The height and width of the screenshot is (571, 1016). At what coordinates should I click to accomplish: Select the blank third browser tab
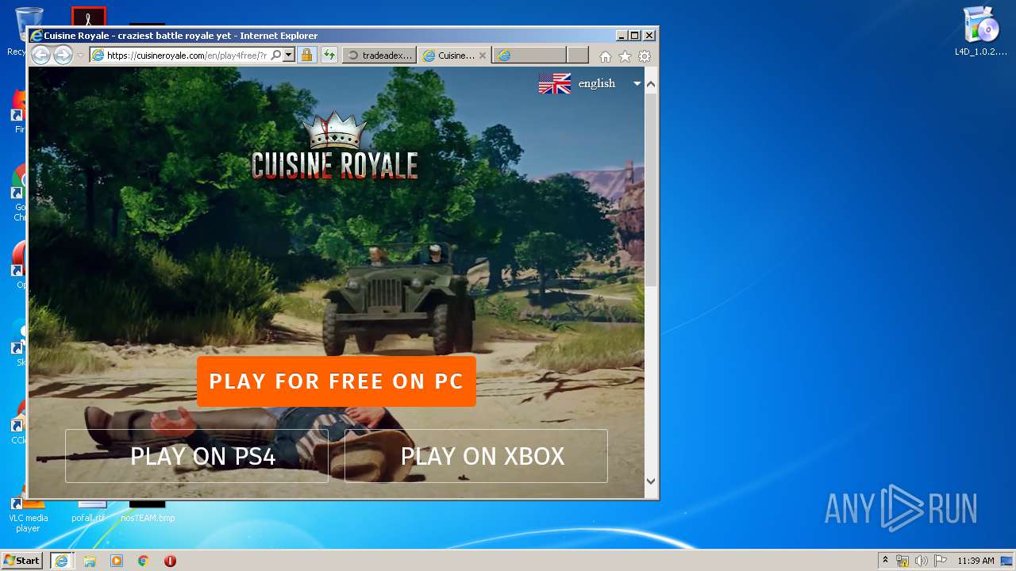pos(529,56)
